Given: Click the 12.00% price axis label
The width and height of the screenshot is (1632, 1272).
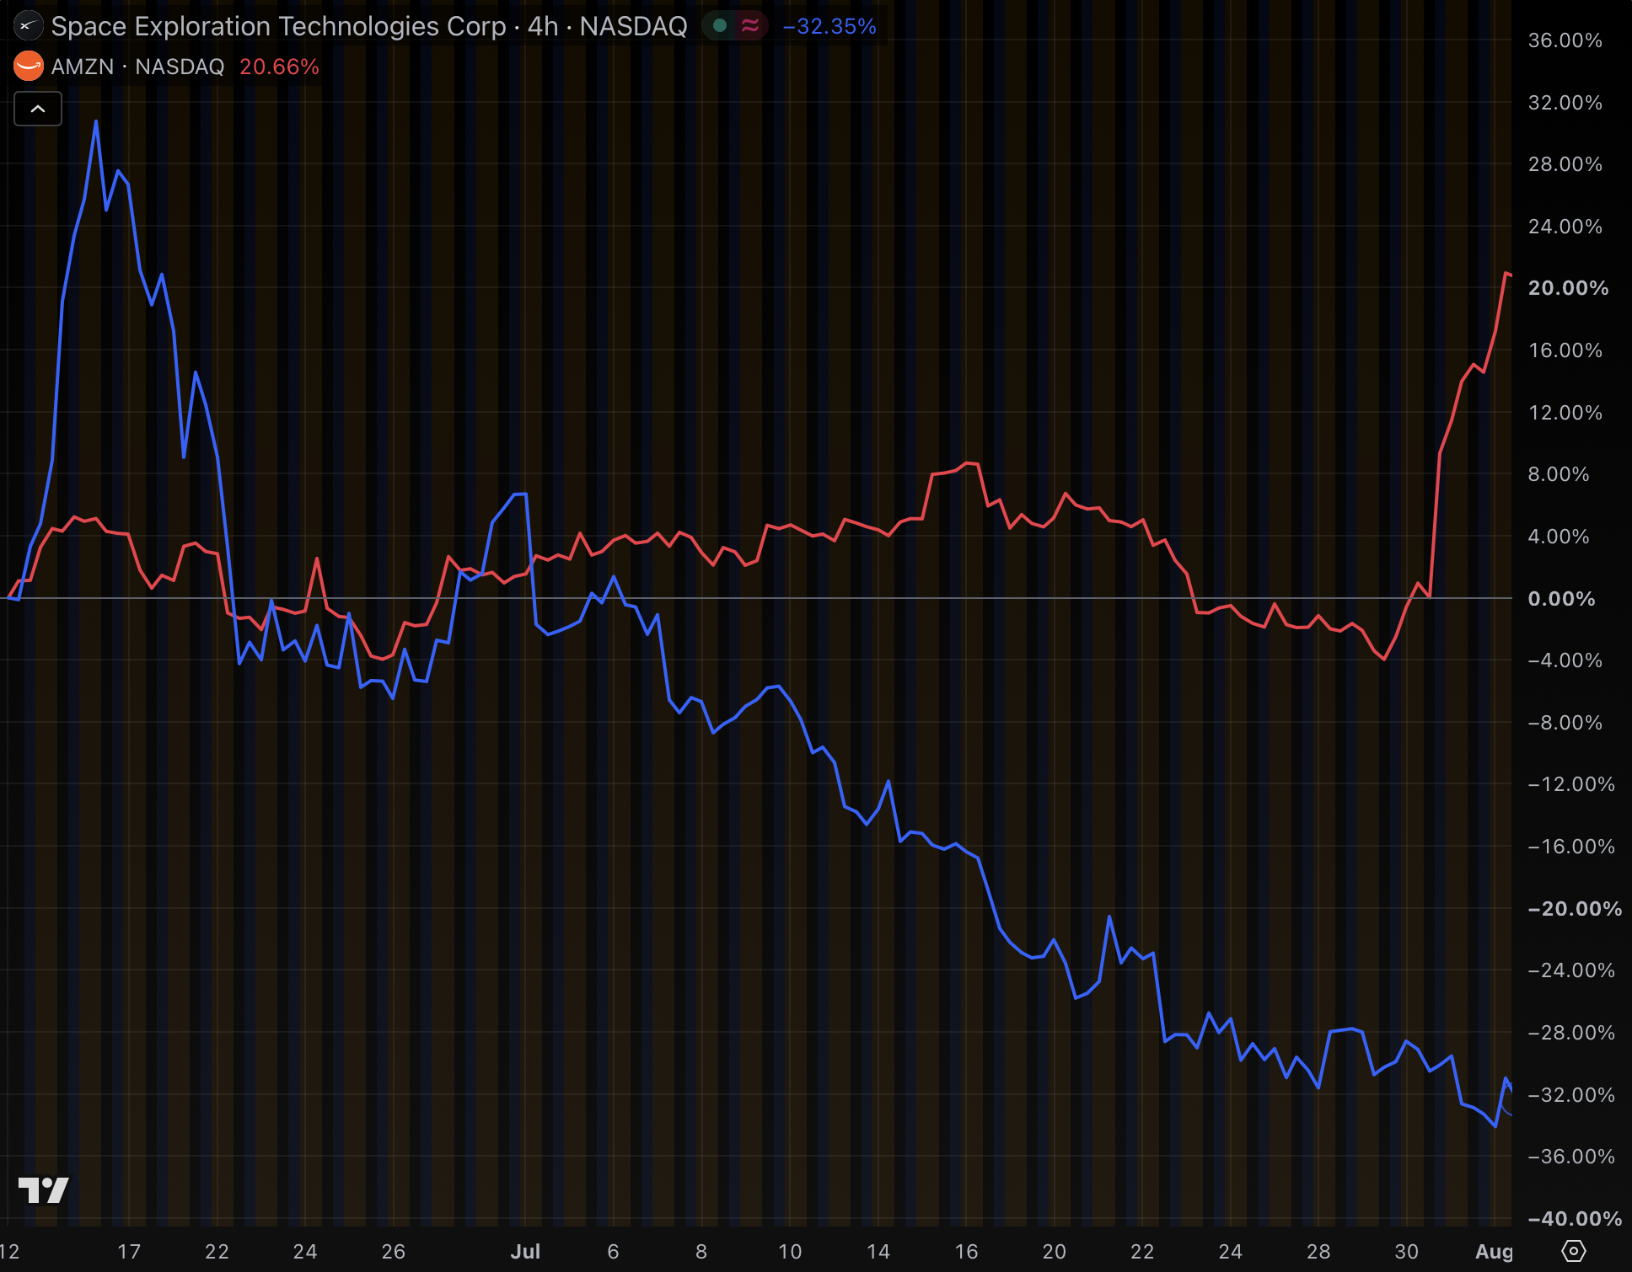Looking at the screenshot, I should tap(1565, 413).
